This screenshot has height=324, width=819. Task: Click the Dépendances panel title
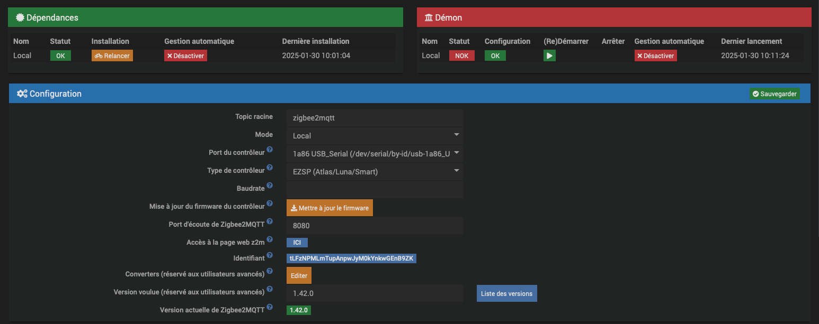[52, 17]
